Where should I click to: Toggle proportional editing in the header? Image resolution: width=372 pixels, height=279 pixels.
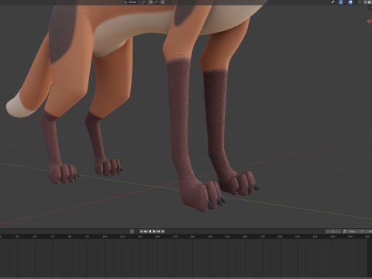(163, 2)
